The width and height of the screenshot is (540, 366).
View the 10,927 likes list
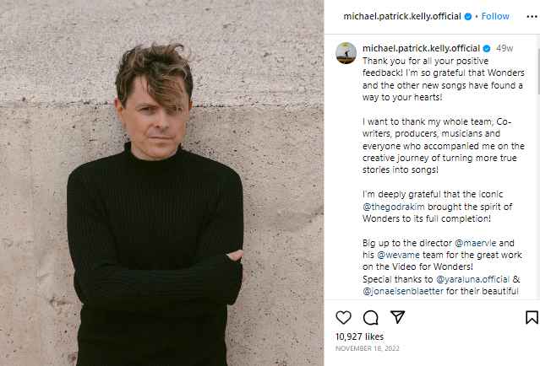click(x=360, y=336)
